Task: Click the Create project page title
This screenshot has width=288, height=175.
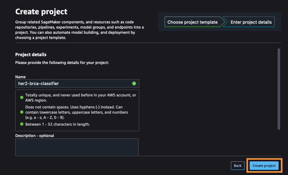Action: pyautogui.click(x=41, y=12)
